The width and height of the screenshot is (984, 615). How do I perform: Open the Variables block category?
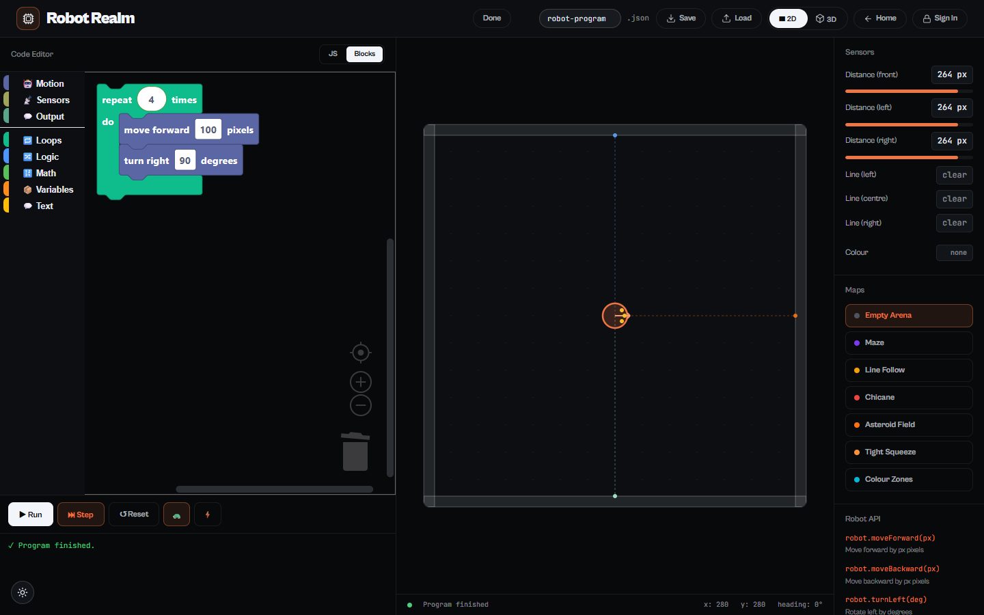click(x=43, y=189)
